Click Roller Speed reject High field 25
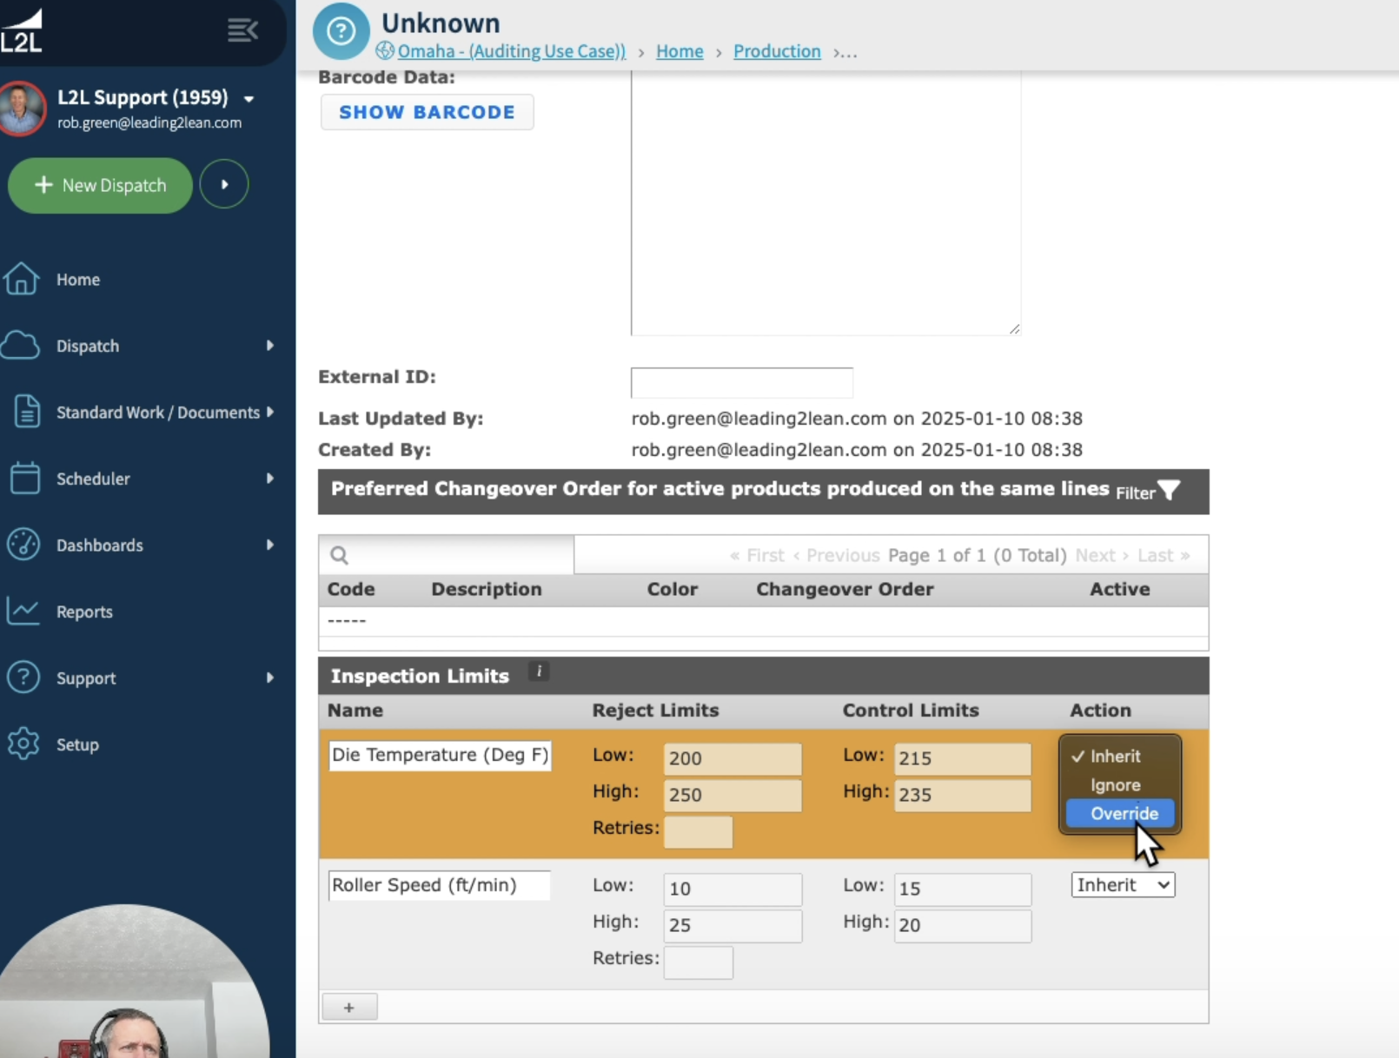 tap(733, 925)
